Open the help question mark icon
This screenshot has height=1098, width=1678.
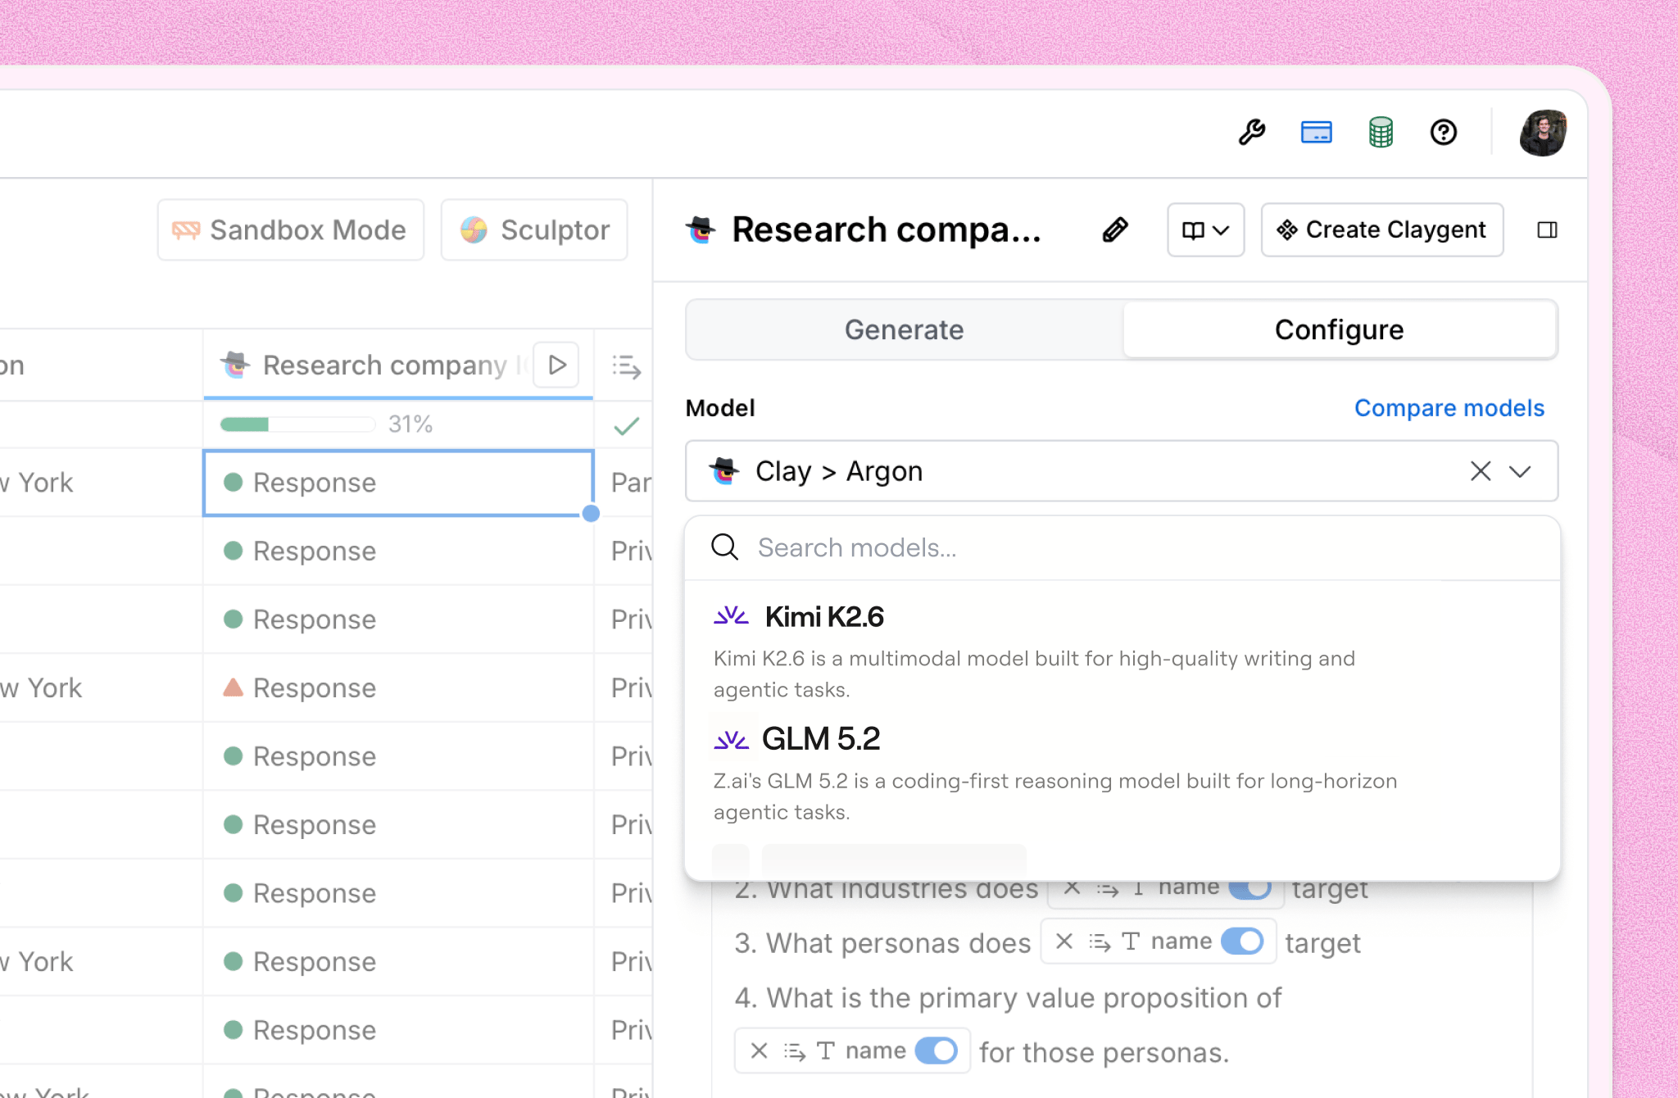(1444, 132)
